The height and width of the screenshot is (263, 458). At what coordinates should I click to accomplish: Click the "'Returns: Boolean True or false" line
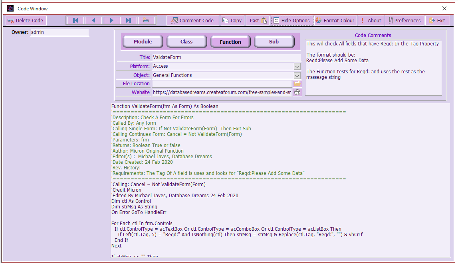point(146,145)
